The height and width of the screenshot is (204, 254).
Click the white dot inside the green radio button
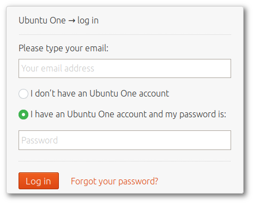point(23,115)
